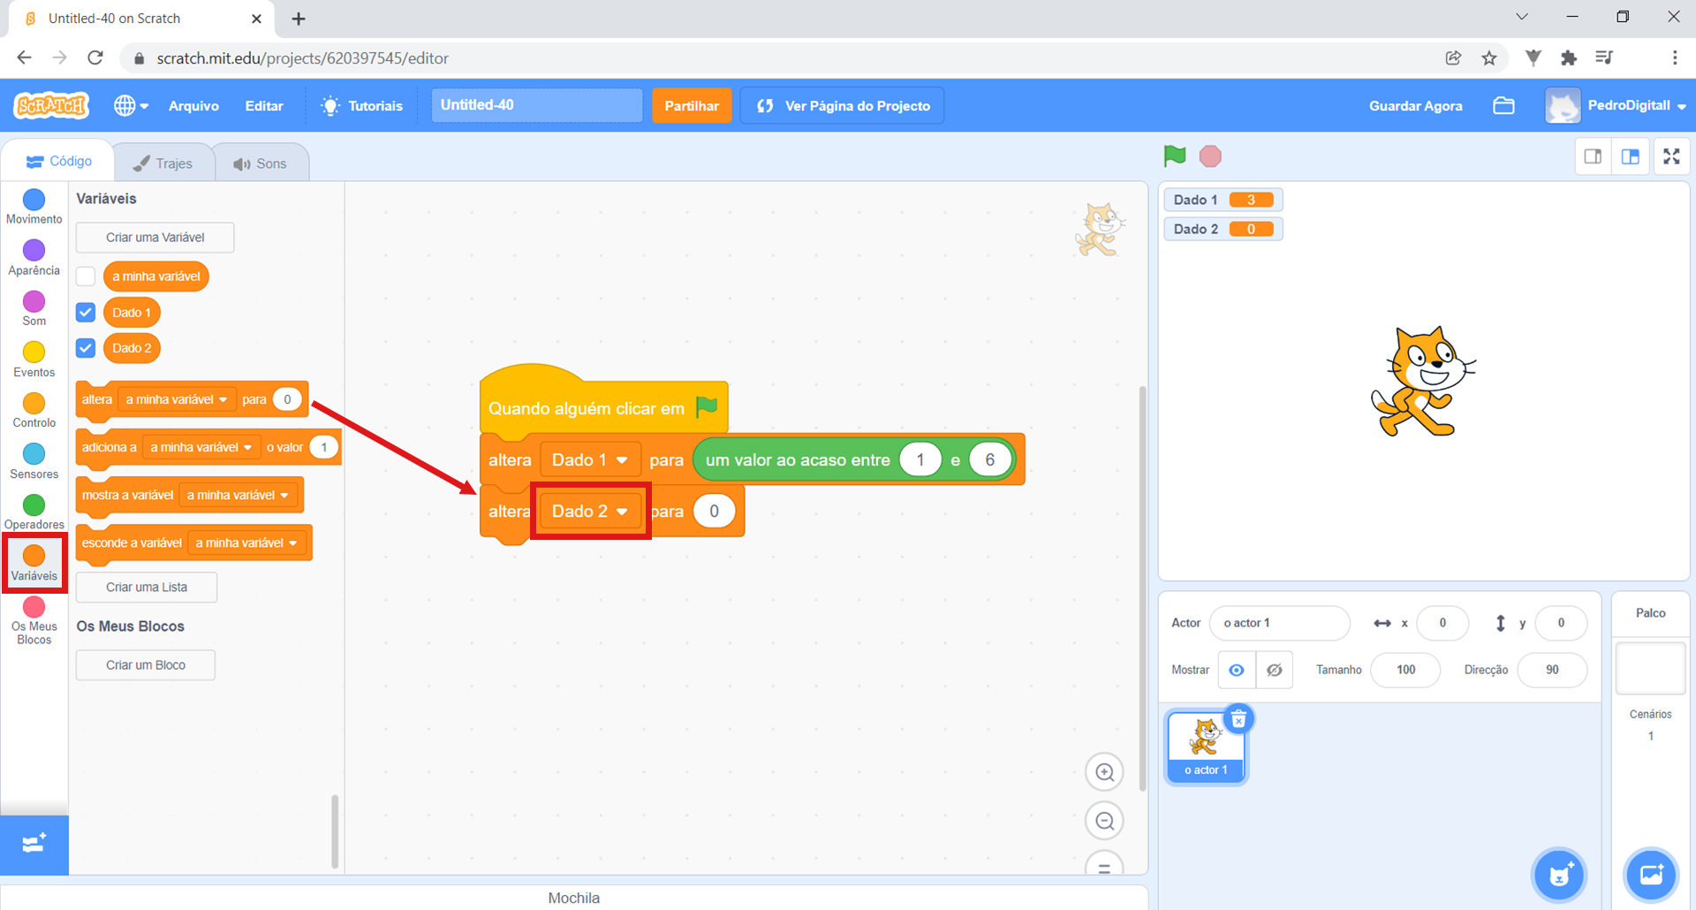Open the Dado 1 dropdown in script
Image resolution: width=1696 pixels, height=910 pixels.
589,459
